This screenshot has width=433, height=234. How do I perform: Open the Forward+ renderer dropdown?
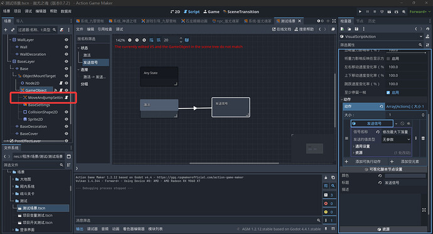pyautogui.click(x=420, y=11)
